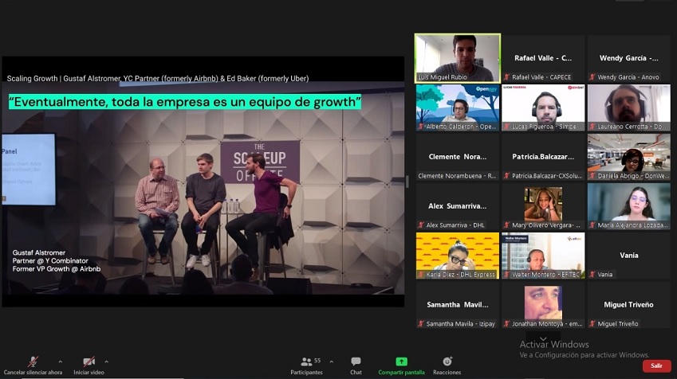Click the divider handle between share and gallery
The height and width of the screenshot is (379, 677).
[407, 182]
